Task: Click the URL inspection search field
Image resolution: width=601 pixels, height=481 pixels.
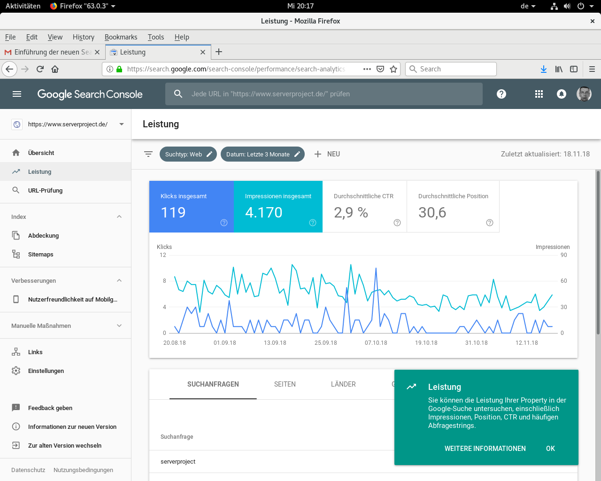Action: click(x=324, y=94)
